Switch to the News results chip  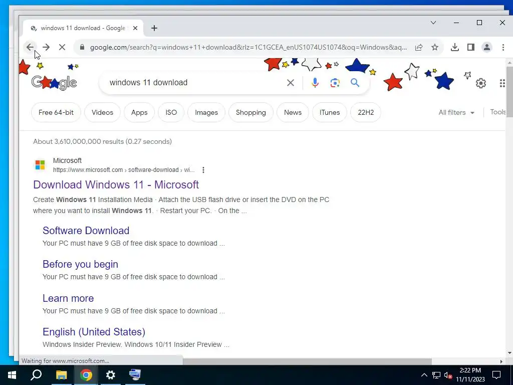tap(293, 112)
